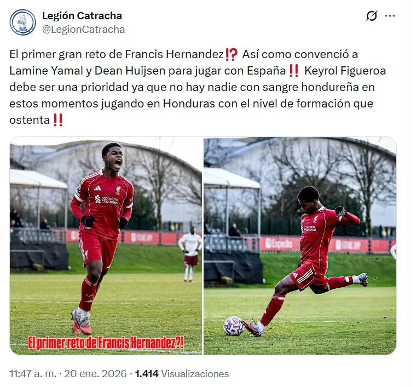Open the three-dots more options menu
This screenshot has height=387, width=417.
coord(390,16)
